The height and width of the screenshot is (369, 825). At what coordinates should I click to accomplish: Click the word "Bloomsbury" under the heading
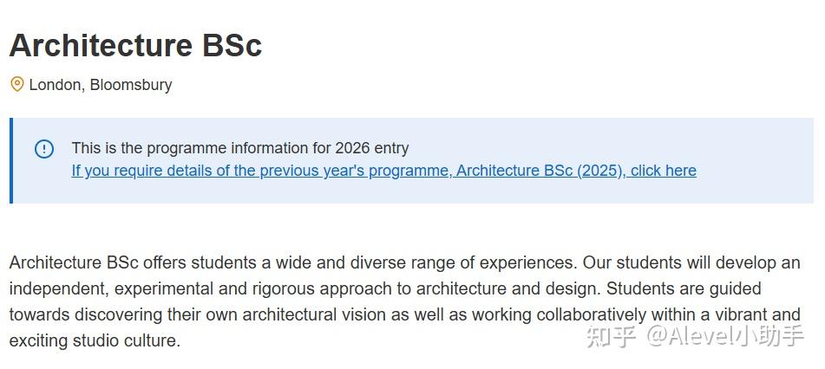tap(131, 85)
